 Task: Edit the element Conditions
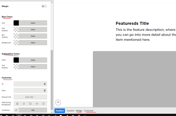click(33, 110)
